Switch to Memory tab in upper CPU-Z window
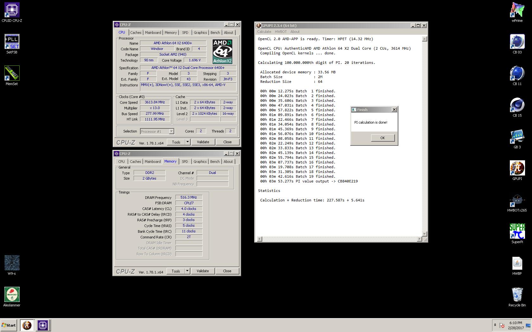Viewport: 532px width, 332px height. (x=171, y=33)
